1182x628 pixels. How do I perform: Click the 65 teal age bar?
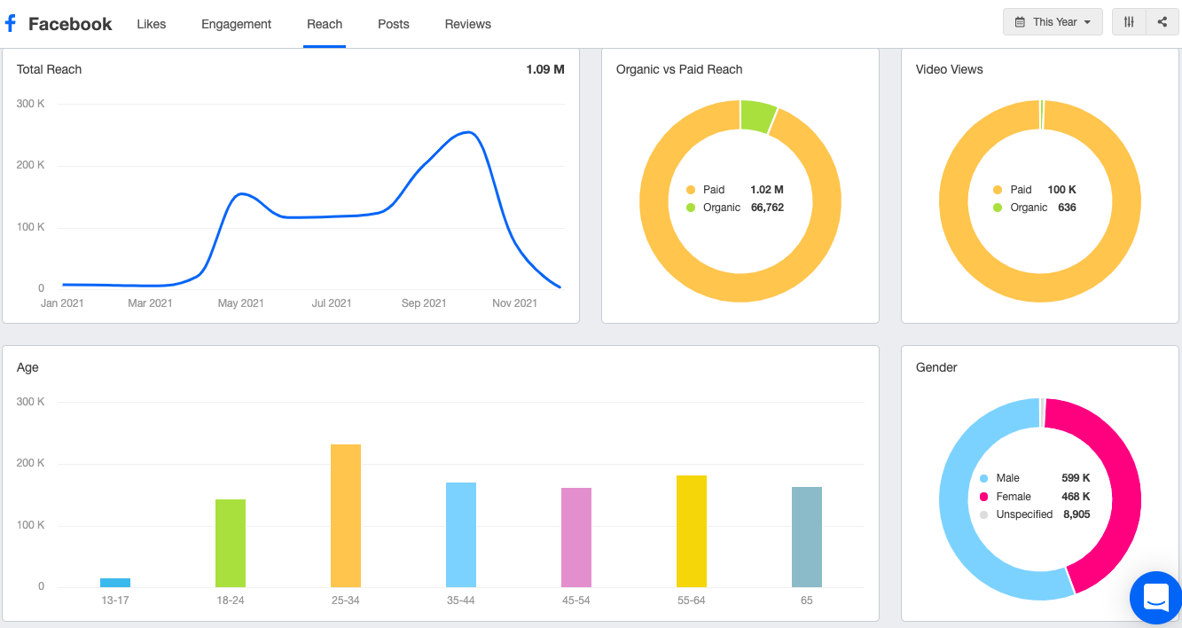(807, 537)
